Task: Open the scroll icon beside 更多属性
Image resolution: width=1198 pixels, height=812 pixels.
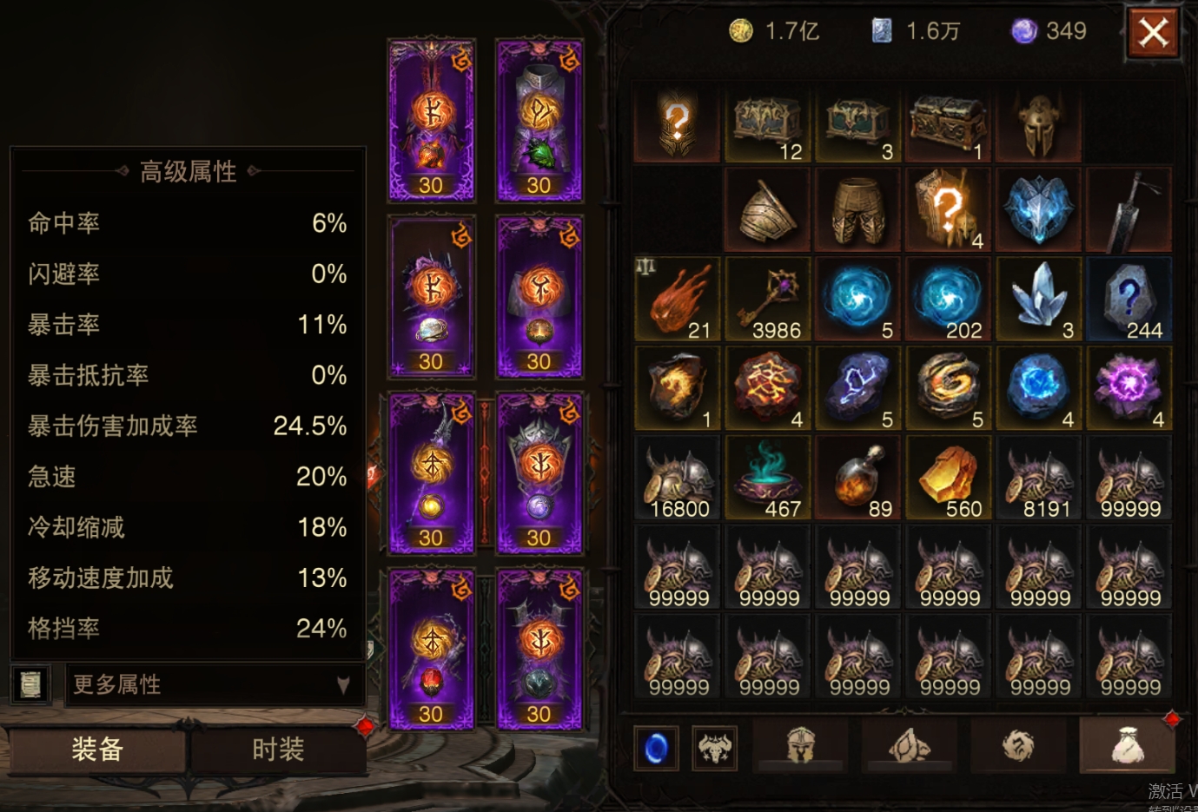Action: 30,684
